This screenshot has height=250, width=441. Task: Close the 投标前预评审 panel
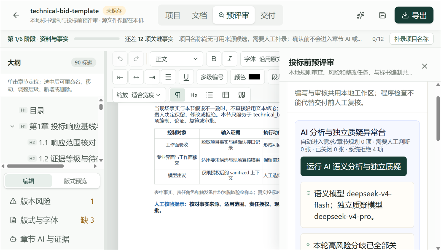coord(424,66)
